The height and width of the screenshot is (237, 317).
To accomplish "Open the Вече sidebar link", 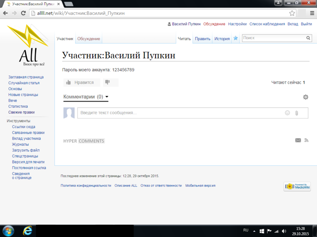I will tap(13, 100).
